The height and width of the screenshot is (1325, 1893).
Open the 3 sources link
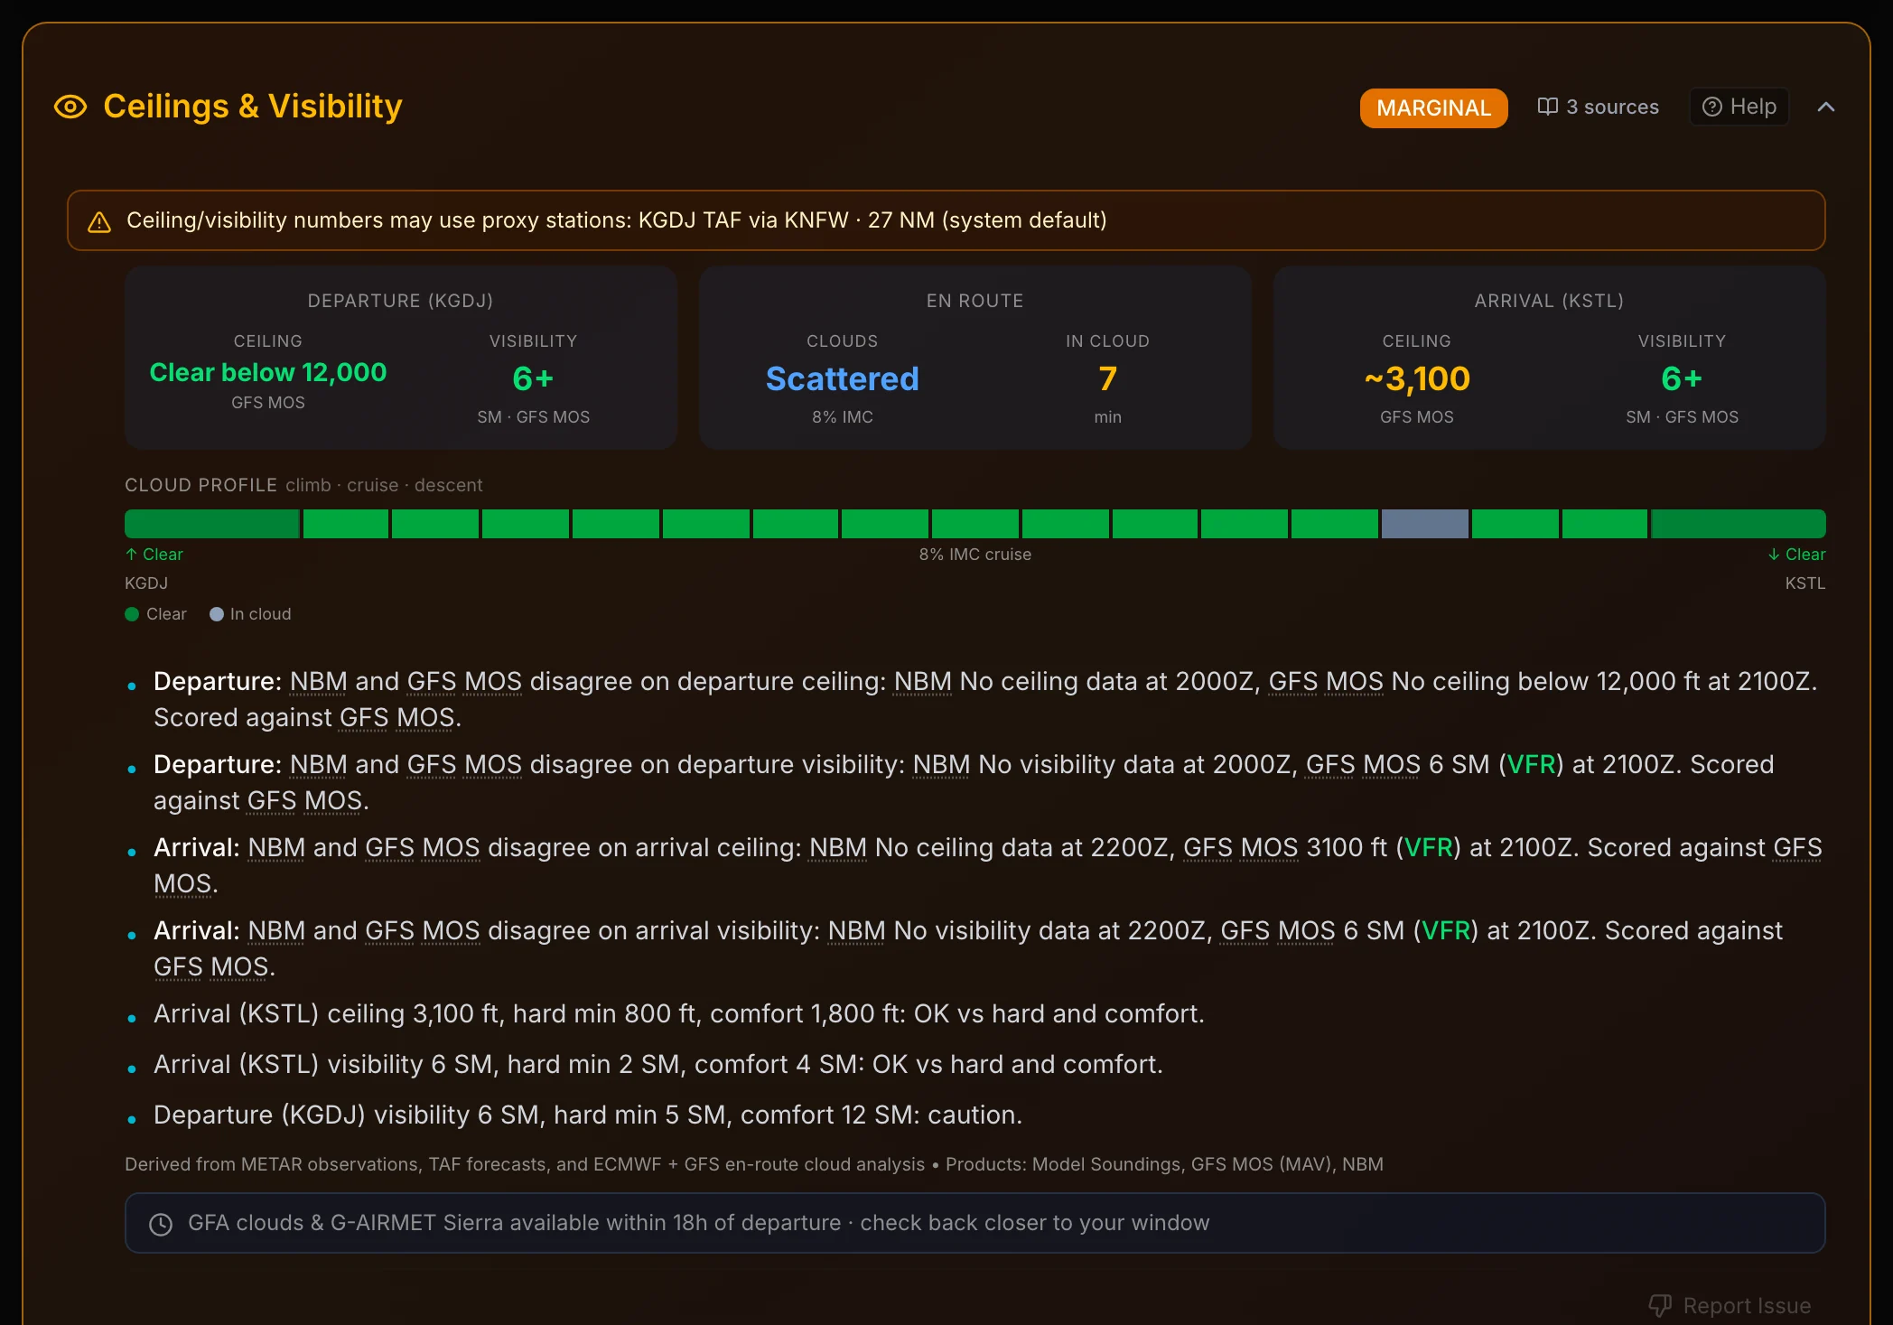pyautogui.click(x=1598, y=107)
